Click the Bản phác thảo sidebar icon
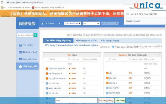Image resolution: width=166 pixels, height=104 pixels. (20, 59)
